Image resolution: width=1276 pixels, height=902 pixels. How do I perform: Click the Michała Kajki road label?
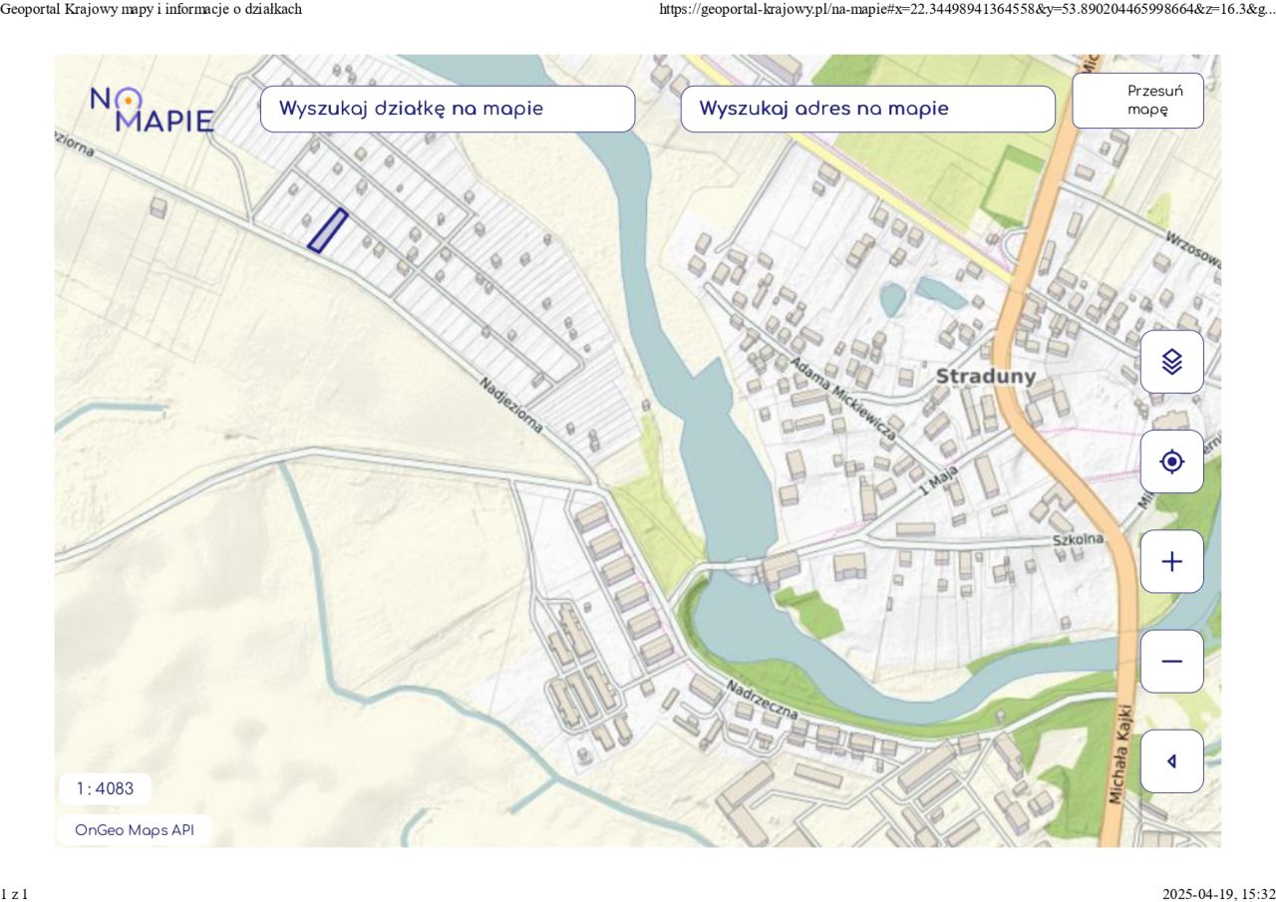click(x=1122, y=755)
